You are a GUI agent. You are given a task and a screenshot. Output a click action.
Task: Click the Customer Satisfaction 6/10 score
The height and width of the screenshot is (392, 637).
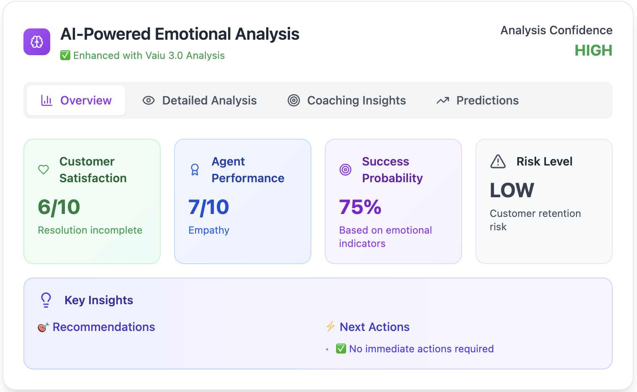[x=59, y=207]
